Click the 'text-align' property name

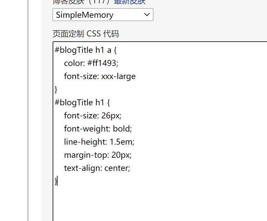click(x=83, y=168)
